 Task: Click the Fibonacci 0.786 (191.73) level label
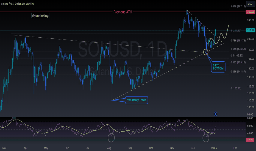coord(238,40)
